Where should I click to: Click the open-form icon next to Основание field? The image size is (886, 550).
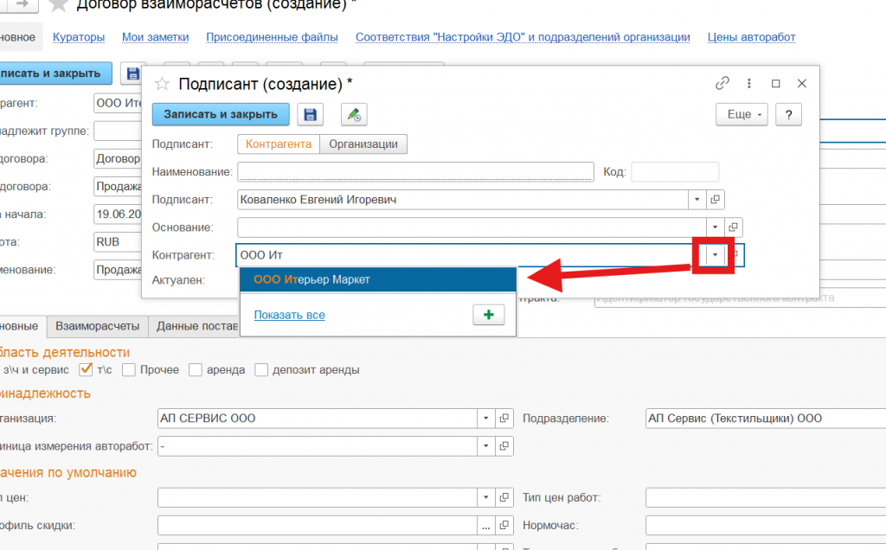734,227
